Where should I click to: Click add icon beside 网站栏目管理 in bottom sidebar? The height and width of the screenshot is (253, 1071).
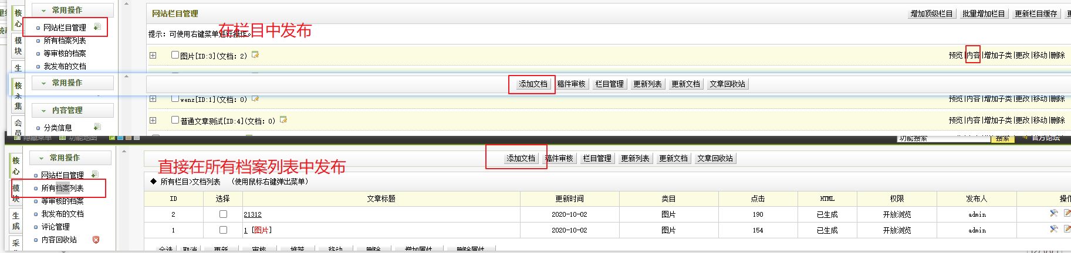[94, 175]
